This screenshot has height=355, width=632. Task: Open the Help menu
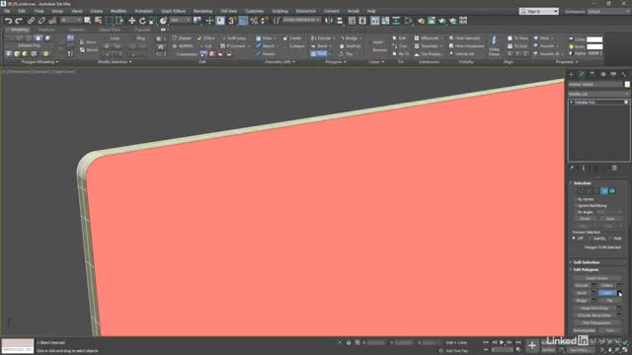pyautogui.click(x=371, y=11)
